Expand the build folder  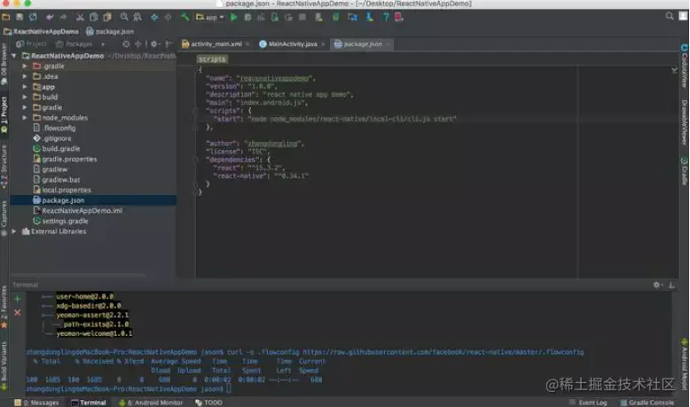pos(25,97)
